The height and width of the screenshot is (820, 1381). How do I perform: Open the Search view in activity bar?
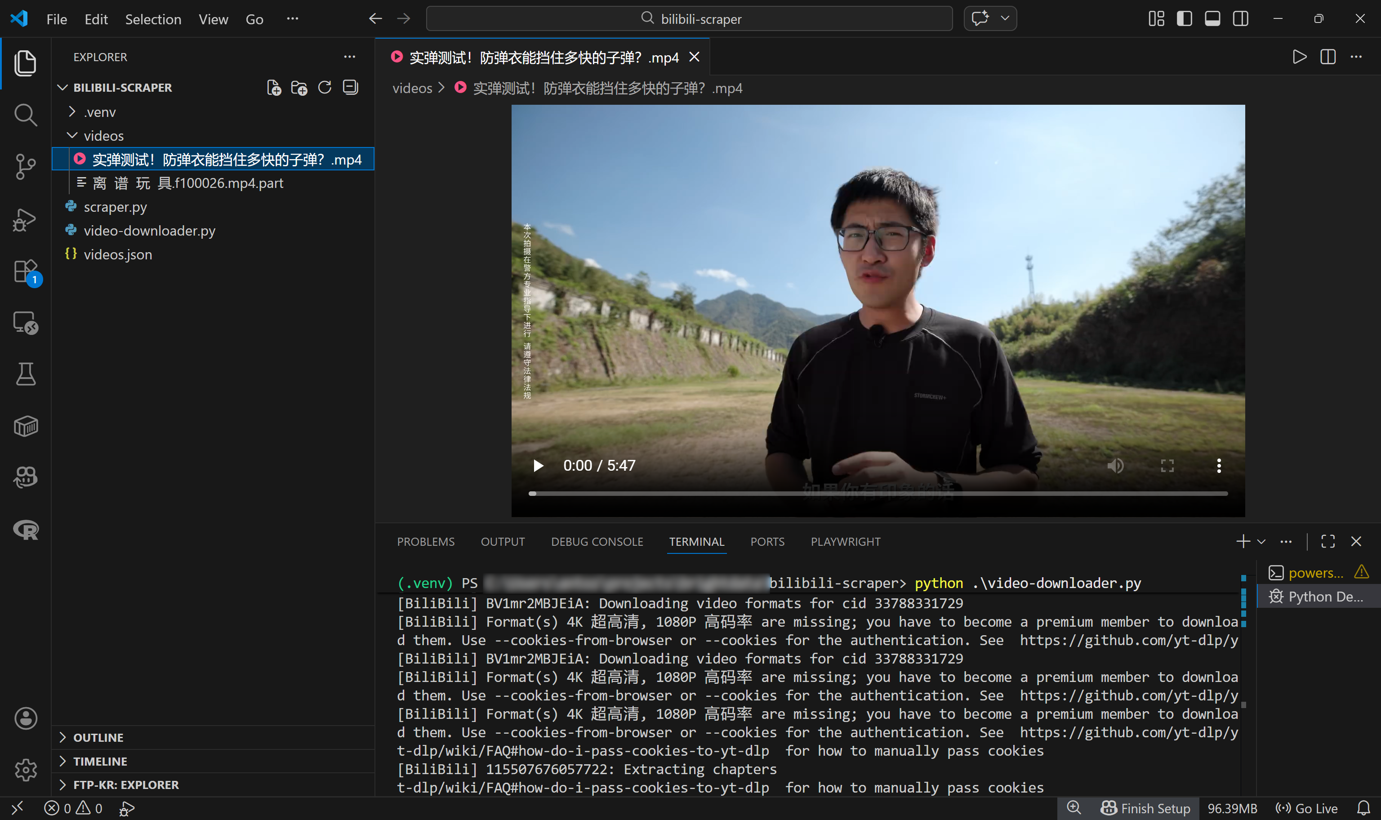pos(26,115)
